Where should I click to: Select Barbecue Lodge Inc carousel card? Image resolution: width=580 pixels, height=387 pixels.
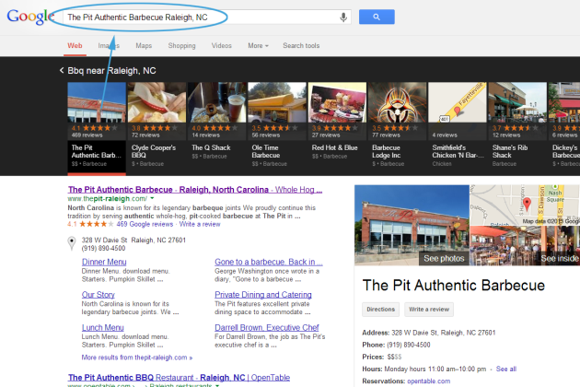(398, 128)
